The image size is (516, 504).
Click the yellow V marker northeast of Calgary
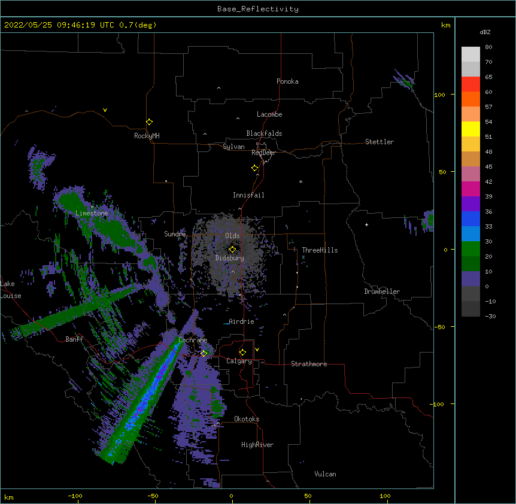point(257,350)
